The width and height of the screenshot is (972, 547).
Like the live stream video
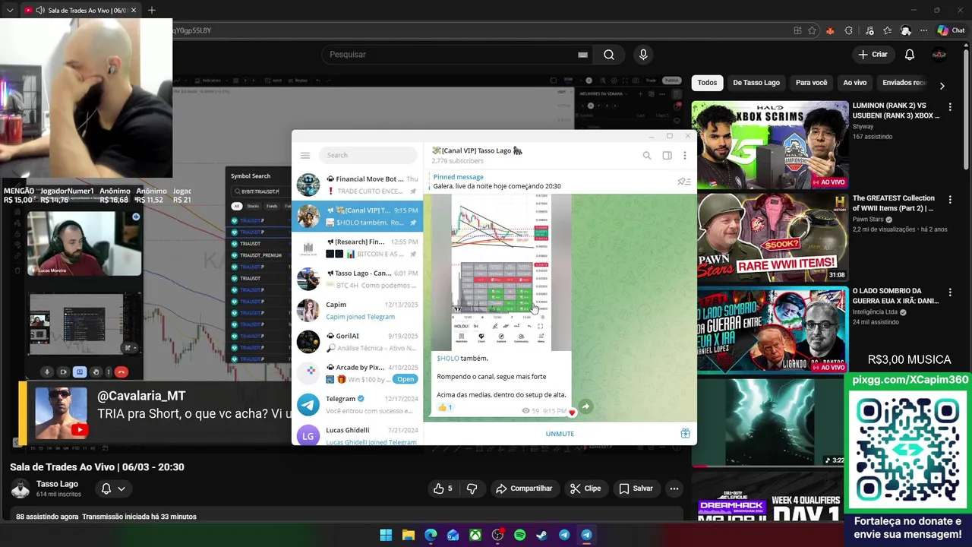(x=443, y=489)
